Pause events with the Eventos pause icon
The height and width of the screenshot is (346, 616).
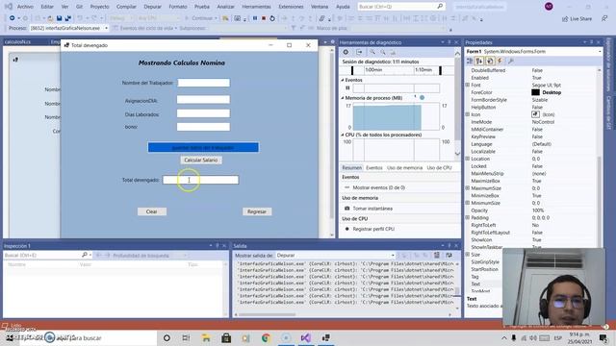[x=347, y=87]
